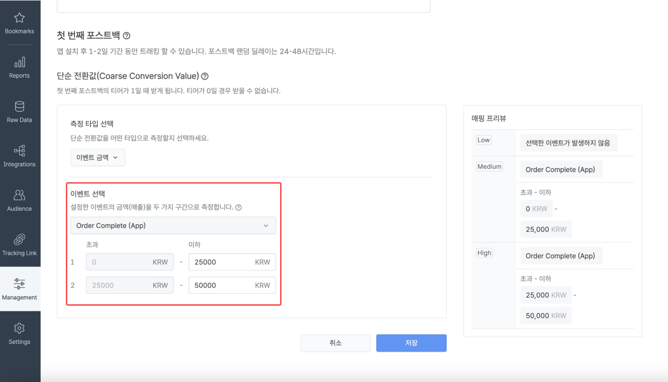
Task: Open Audience people icon
Action: (20, 195)
